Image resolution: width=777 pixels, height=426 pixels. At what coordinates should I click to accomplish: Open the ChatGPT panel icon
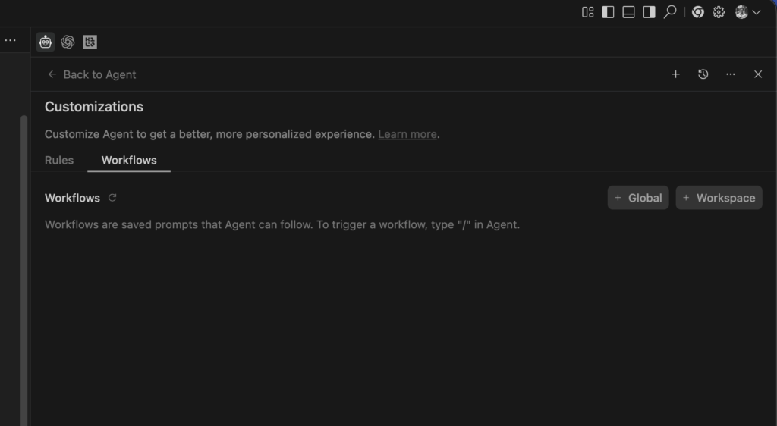(x=68, y=42)
